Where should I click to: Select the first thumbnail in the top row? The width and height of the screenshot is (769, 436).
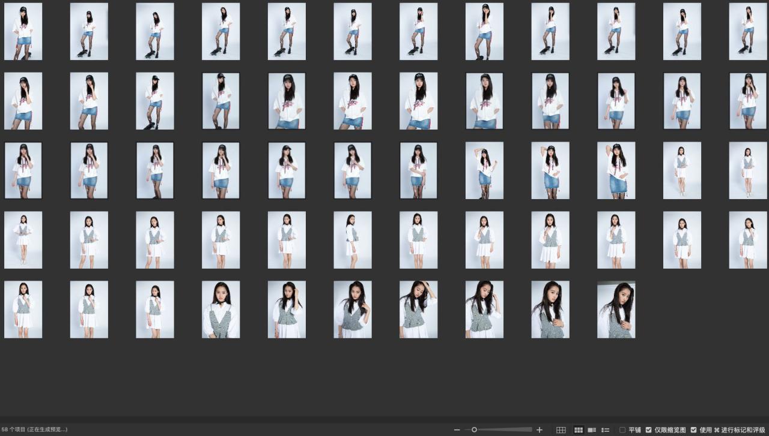click(23, 31)
